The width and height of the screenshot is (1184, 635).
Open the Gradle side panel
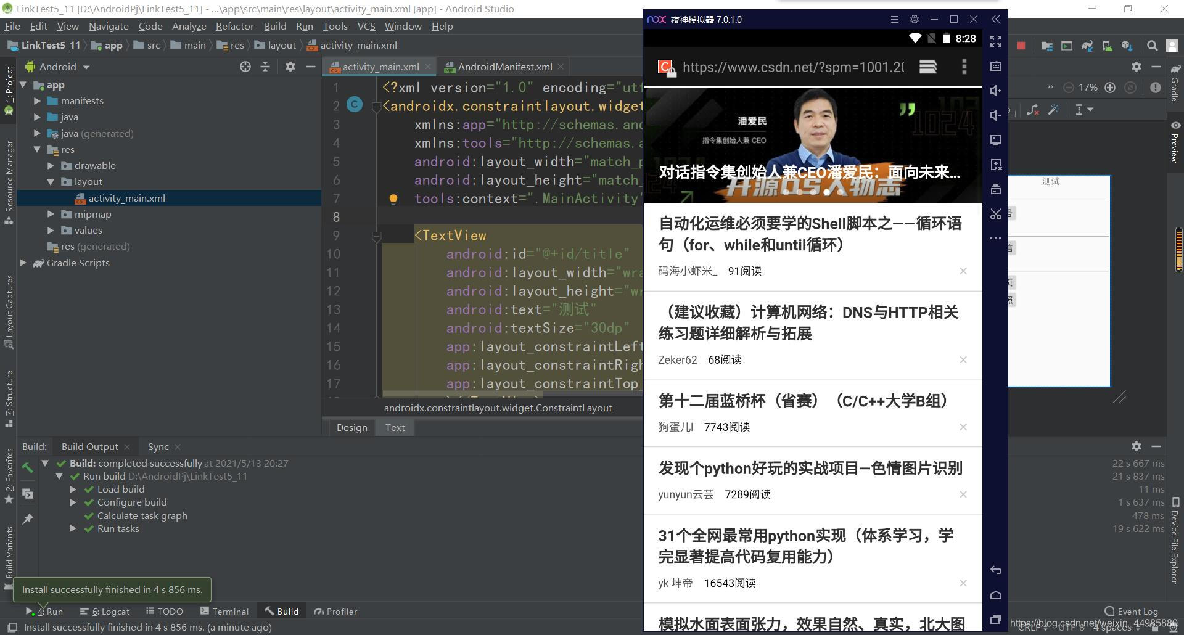(x=1175, y=83)
